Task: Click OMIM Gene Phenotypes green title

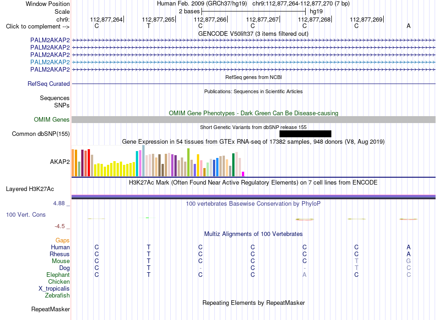Action: point(253,113)
